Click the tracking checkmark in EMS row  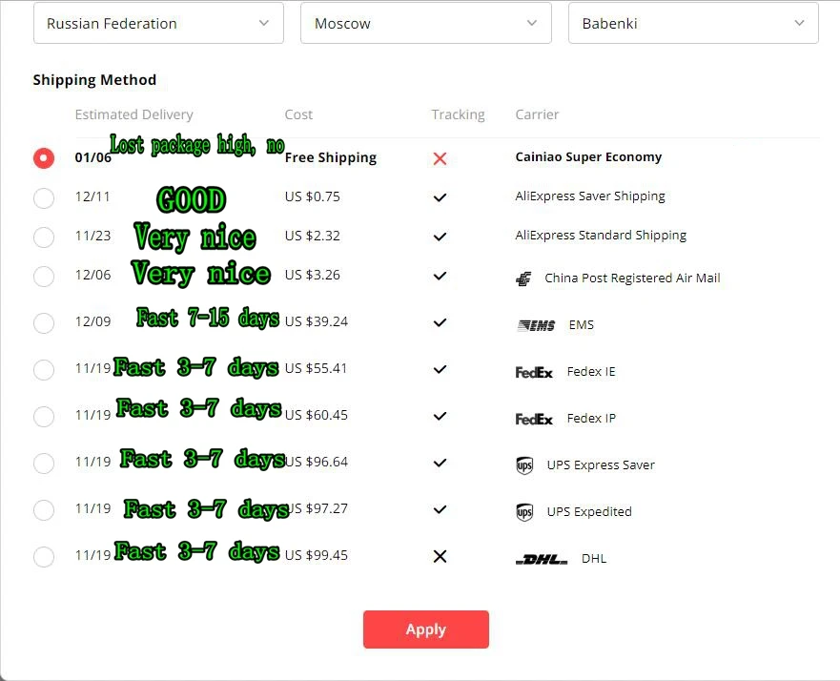(440, 322)
